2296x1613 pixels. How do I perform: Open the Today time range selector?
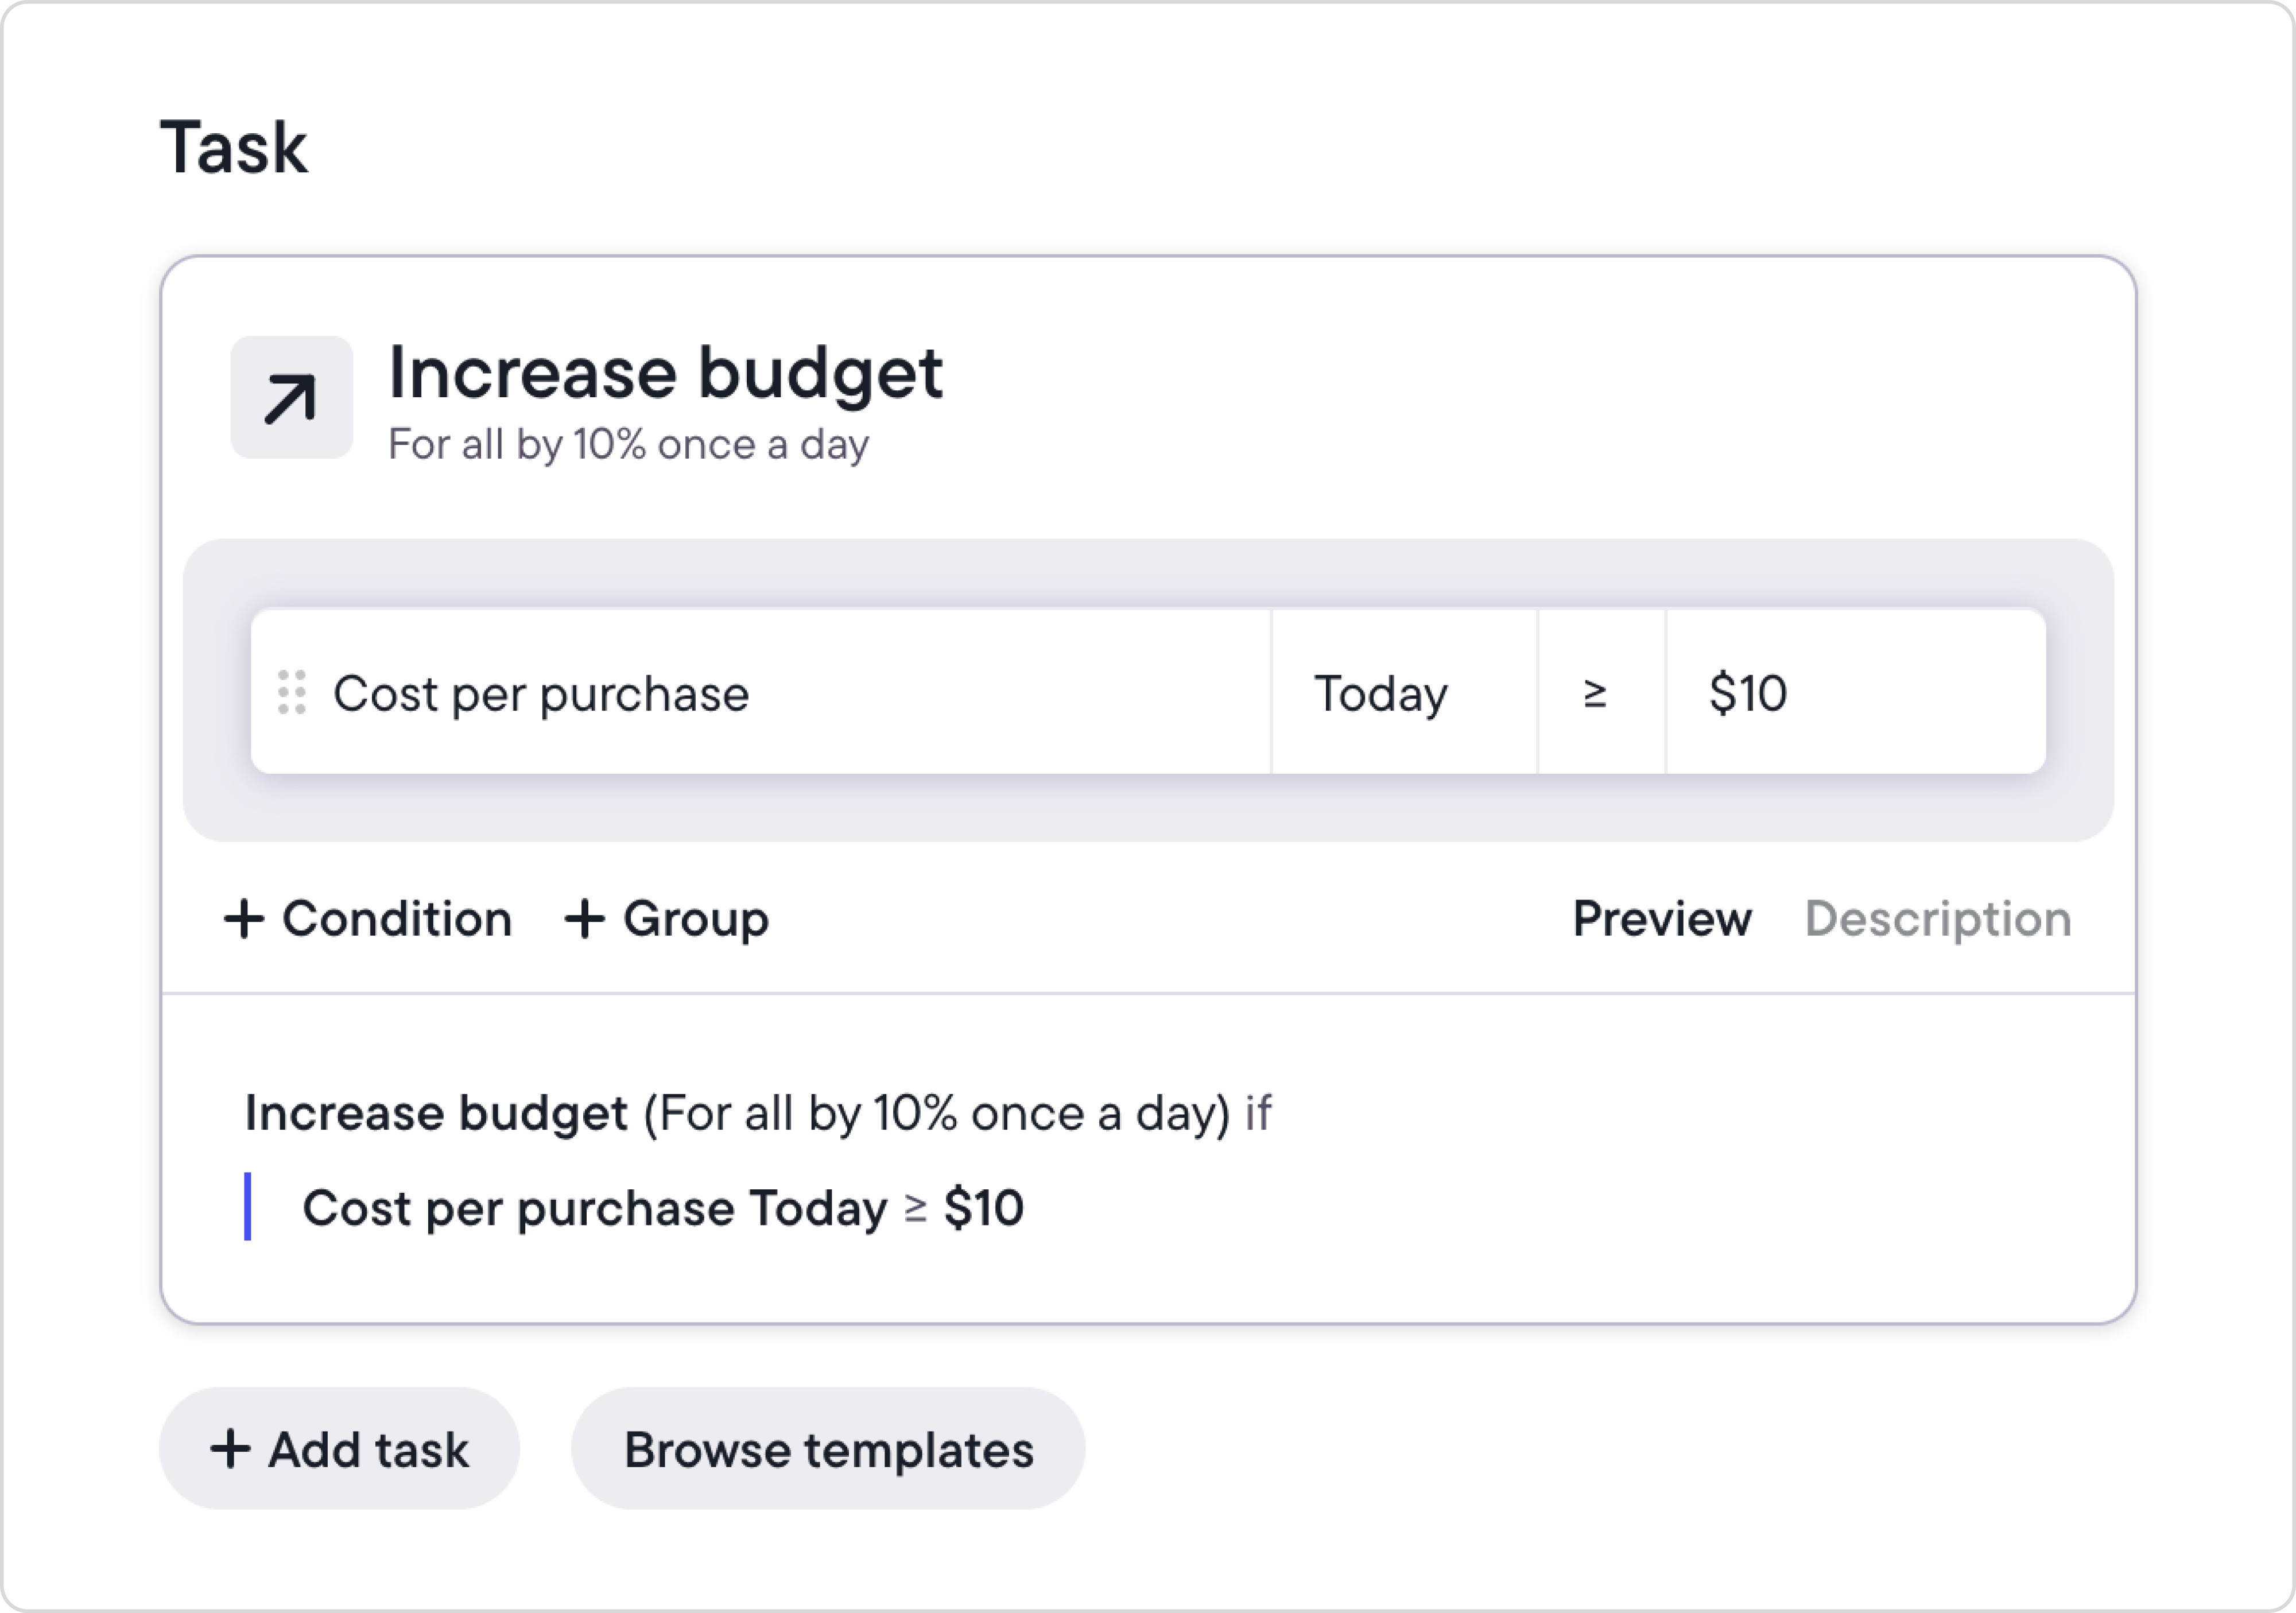click(x=1403, y=692)
